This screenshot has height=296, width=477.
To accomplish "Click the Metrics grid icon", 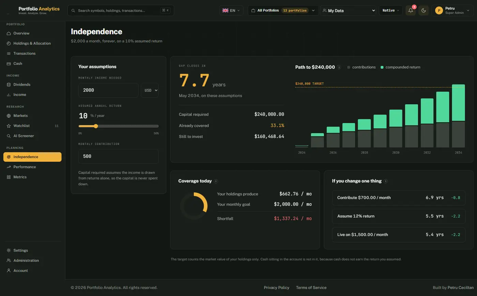I will point(9,177).
